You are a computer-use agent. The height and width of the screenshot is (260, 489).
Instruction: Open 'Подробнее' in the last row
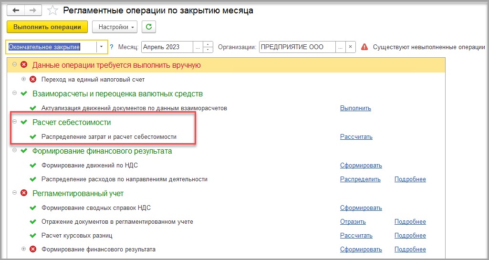[x=410, y=249]
